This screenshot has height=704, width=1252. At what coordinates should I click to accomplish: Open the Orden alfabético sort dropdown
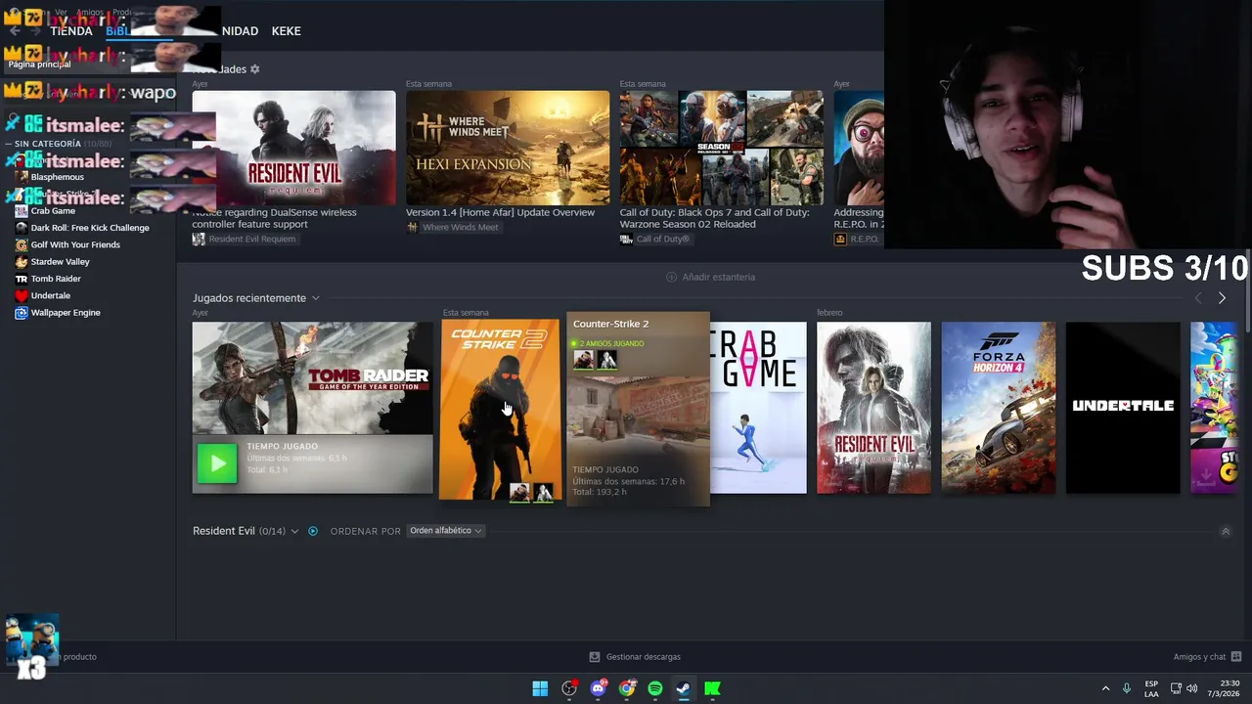[x=446, y=531]
